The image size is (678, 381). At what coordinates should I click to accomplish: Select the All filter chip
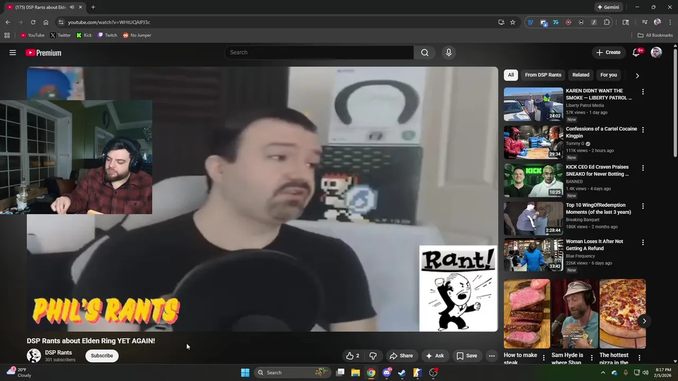point(511,75)
